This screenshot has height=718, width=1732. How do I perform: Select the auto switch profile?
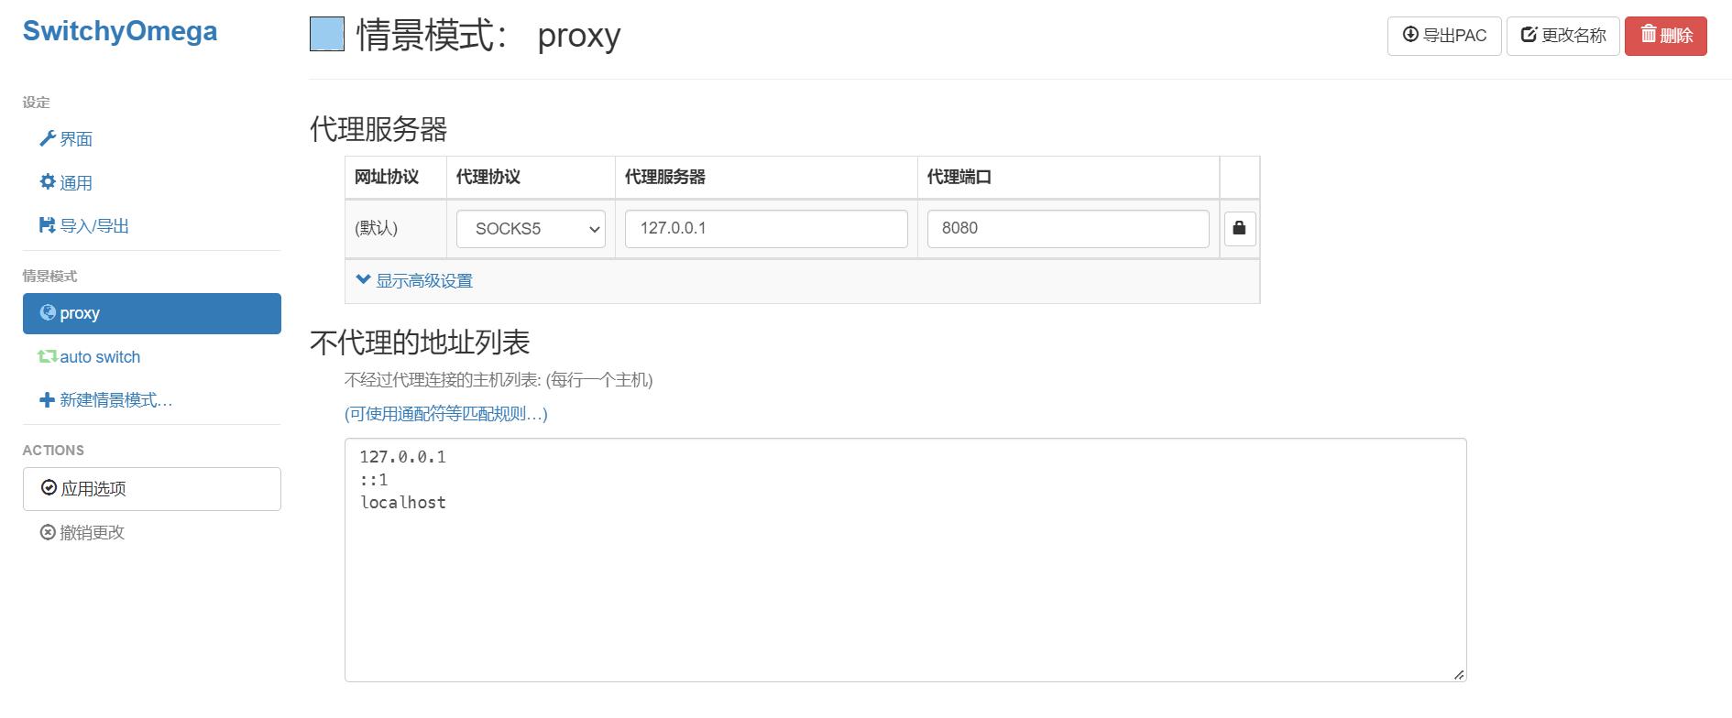tap(89, 357)
